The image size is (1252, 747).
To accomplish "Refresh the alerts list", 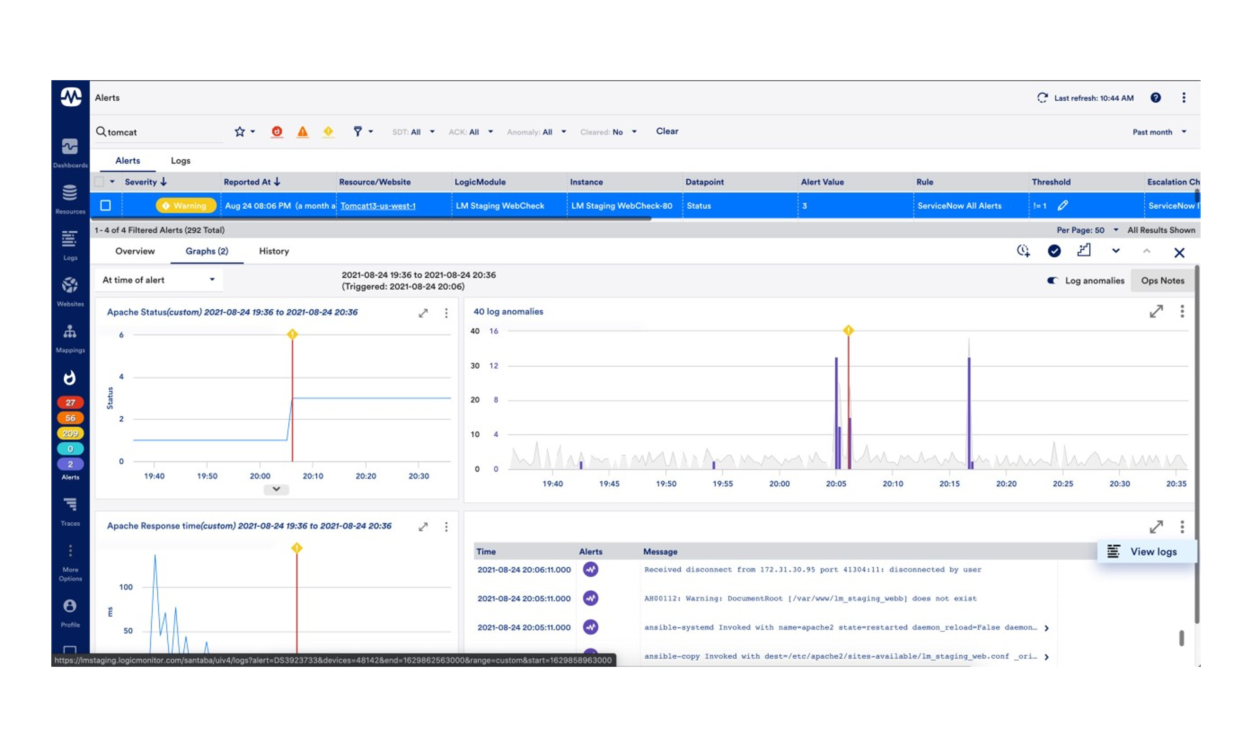I will (x=1042, y=98).
